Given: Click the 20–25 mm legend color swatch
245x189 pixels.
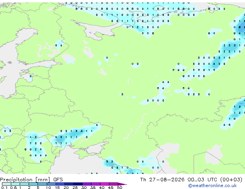Looking at the screenshot, I should [69, 184].
